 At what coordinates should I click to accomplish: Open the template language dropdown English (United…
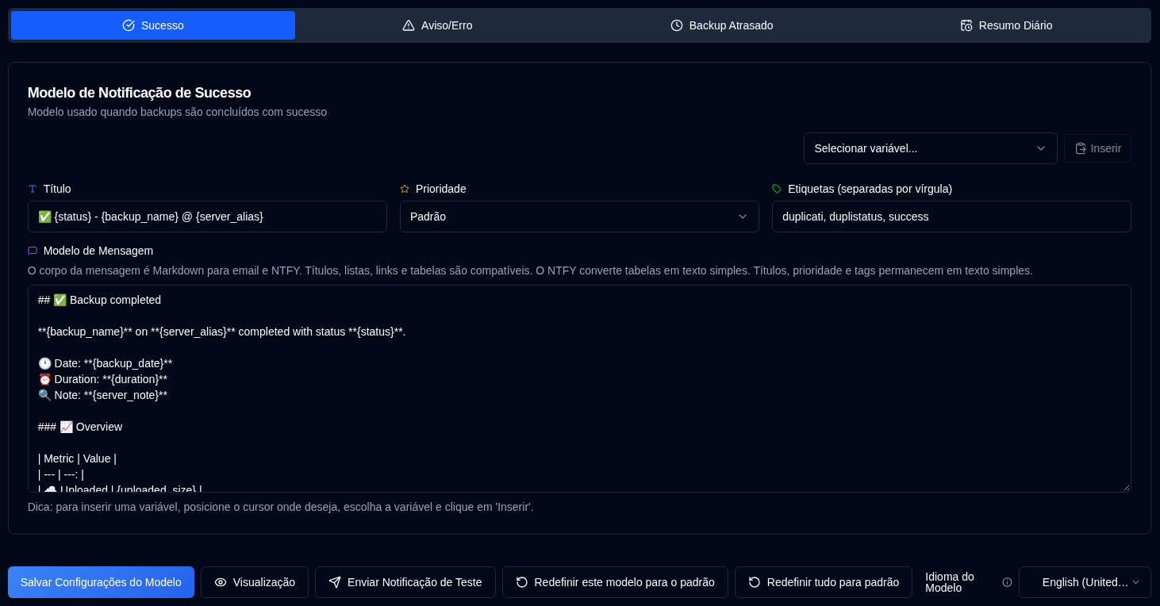tap(1085, 582)
